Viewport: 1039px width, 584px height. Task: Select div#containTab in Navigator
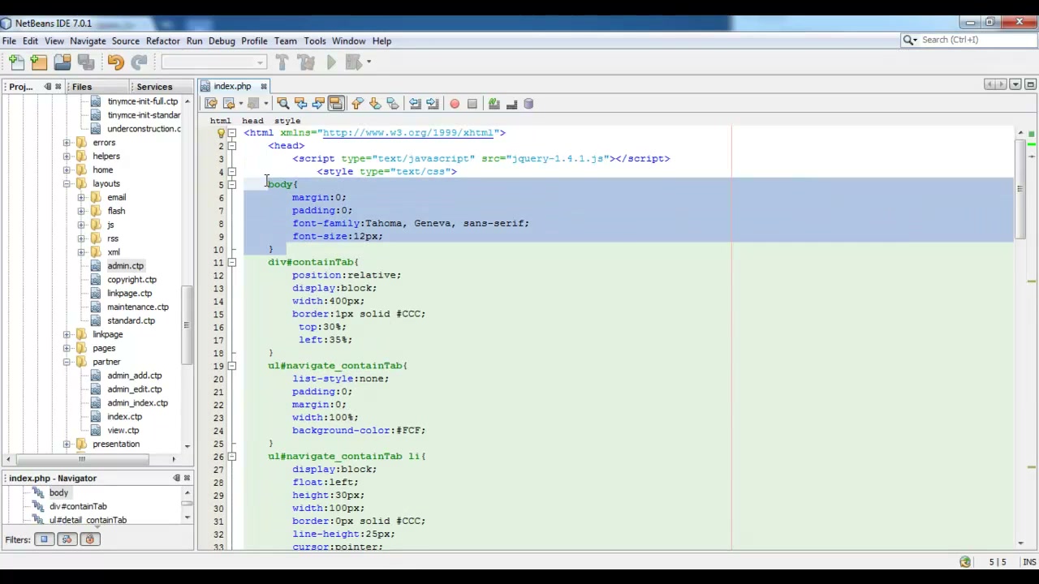point(78,507)
